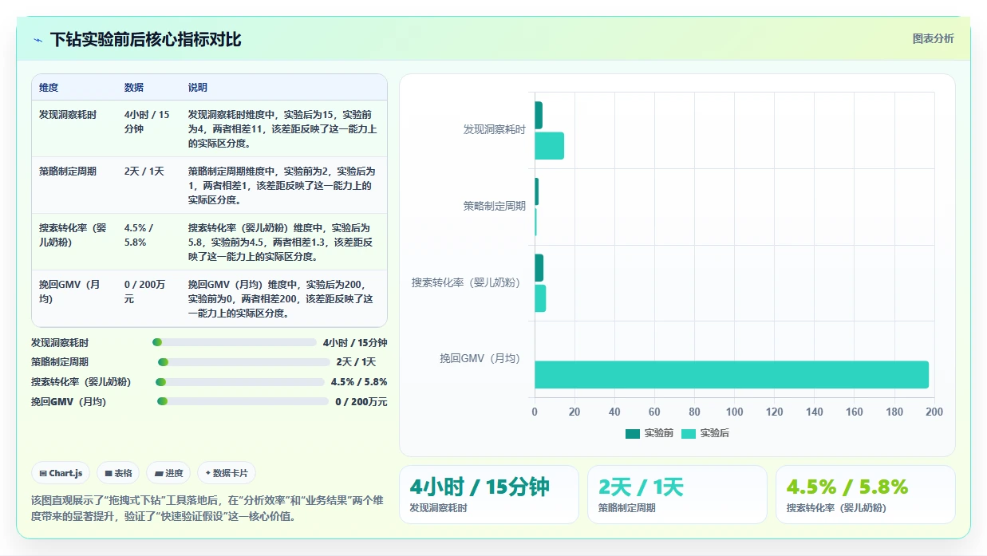Click the 实验后 light teal legend swatch
This screenshot has width=987, height=556.
689,434
